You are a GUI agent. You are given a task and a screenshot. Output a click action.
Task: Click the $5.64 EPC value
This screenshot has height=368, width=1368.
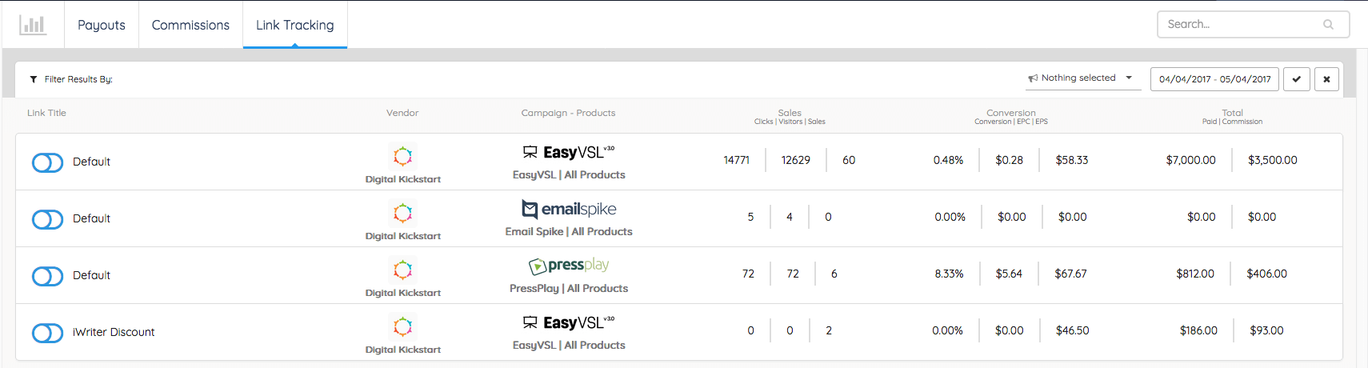coord(1009,274)
